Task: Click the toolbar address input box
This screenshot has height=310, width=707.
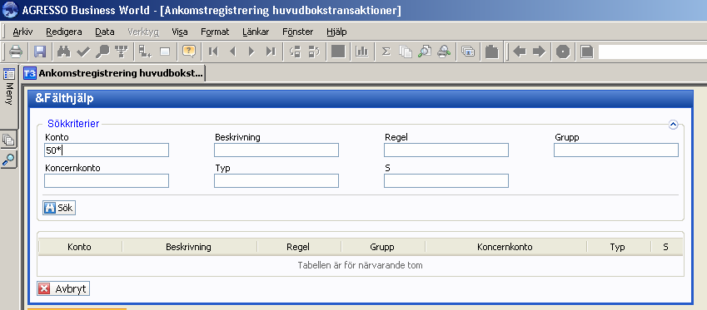Action: click(652, 52)
